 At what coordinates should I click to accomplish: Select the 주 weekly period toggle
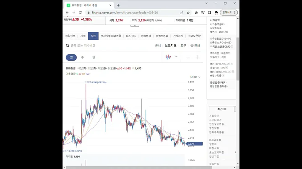83,57
